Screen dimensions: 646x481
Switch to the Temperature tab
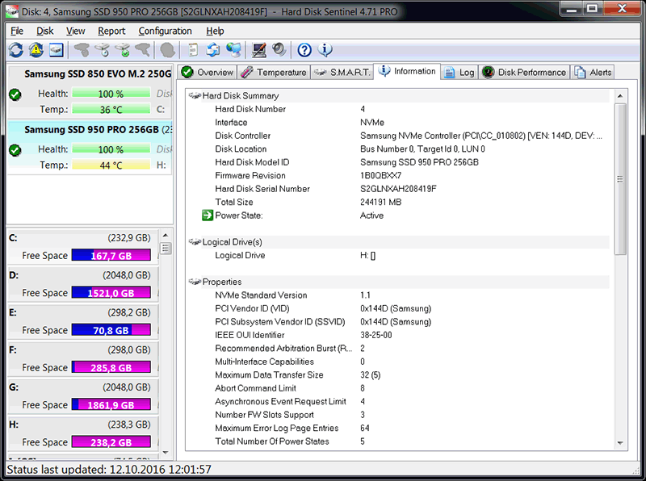(274, 72)
